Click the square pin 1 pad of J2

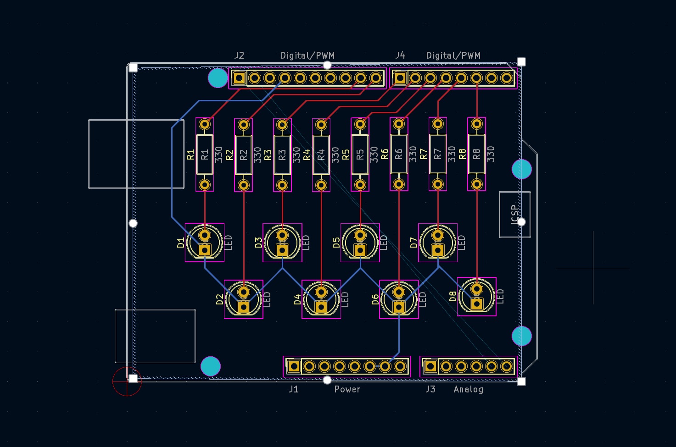click(x=239, y=78)
